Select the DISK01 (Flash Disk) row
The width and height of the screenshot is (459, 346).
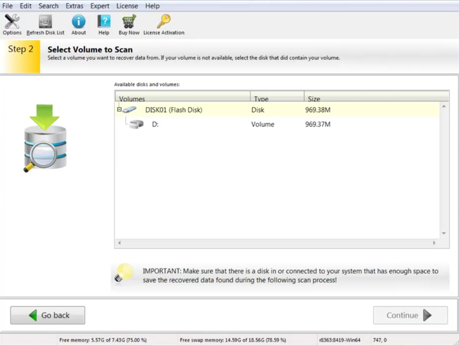click(x=277, y=110)
